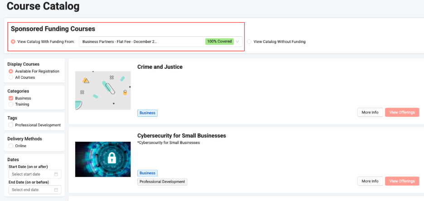Screen dimensions: 424x201
Task: Select View Catalog With Funding From radio
Action: pos(13,42)
